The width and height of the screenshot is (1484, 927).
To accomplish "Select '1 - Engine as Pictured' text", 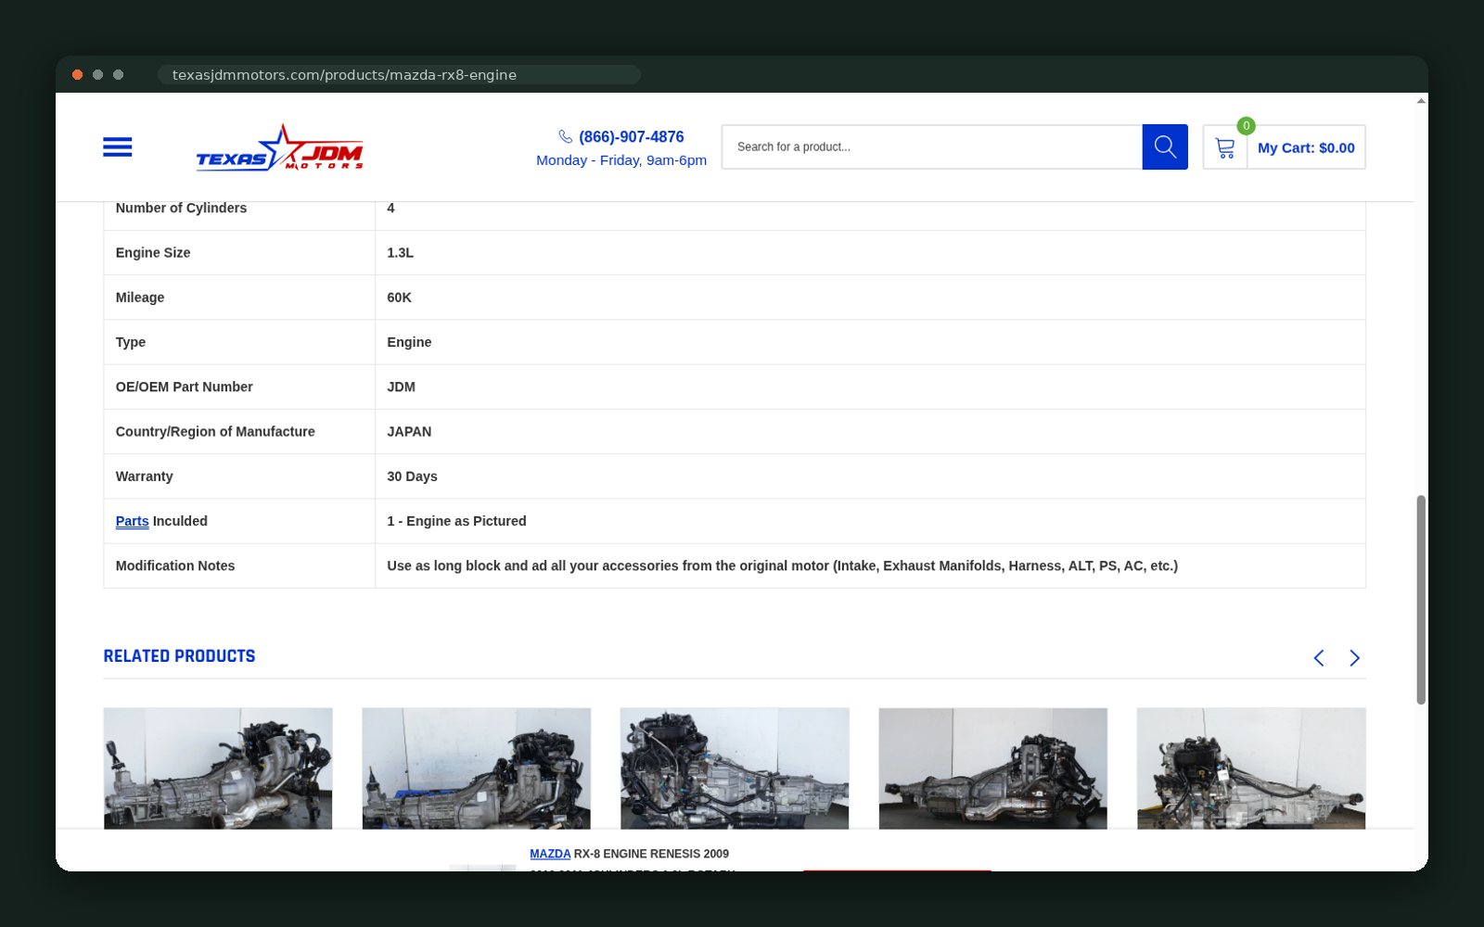I will tap(456, 521).
